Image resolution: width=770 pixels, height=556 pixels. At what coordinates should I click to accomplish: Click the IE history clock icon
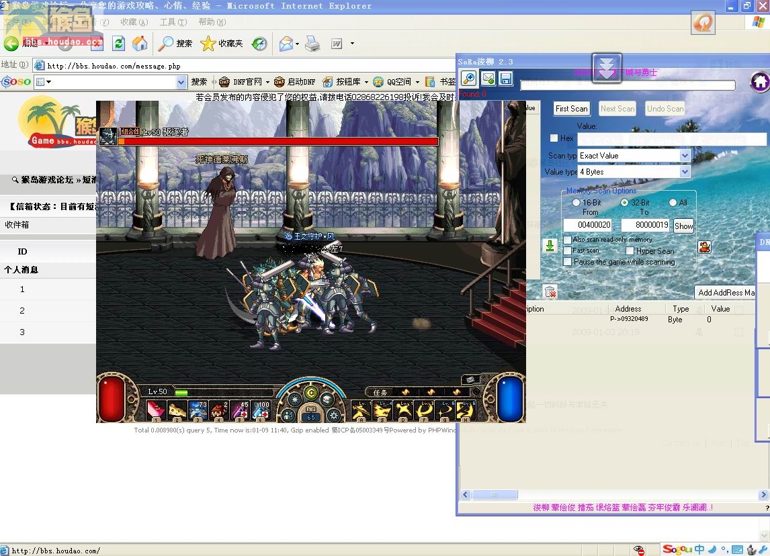pos(259,44)
